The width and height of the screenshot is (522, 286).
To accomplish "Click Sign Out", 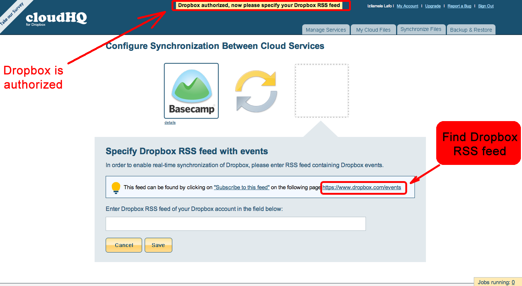I will pyautogui.click(x=486, y=6).
